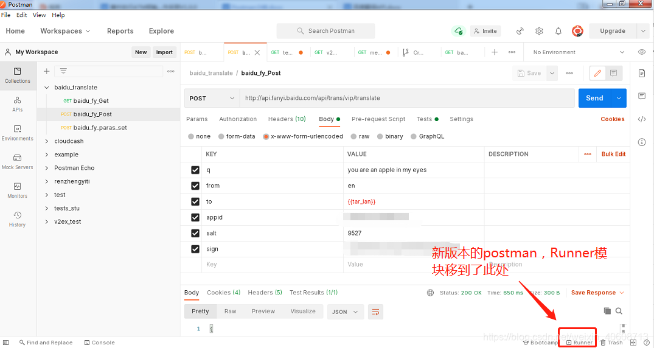Screen dimensions: 654x348
Task: Open the Test Results response tab
Action: coord(314,293)
